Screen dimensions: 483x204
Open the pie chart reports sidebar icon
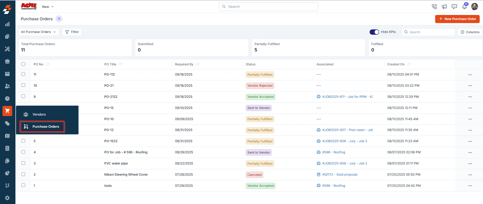7,173
